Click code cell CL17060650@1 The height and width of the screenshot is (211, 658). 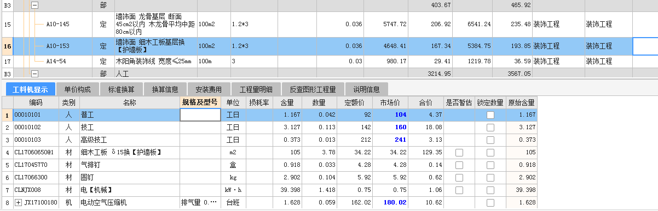(x=36, y=152)
